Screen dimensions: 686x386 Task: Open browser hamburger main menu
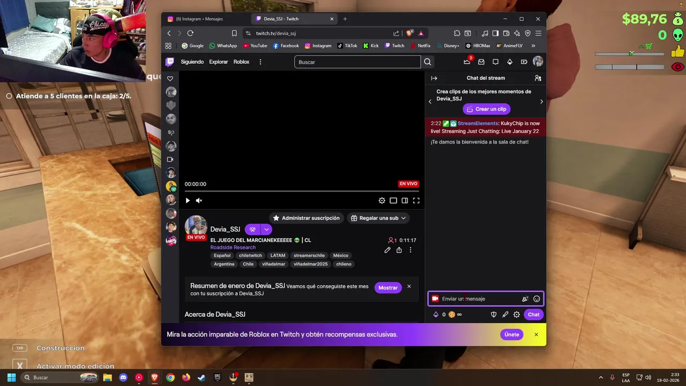(538, 33)
